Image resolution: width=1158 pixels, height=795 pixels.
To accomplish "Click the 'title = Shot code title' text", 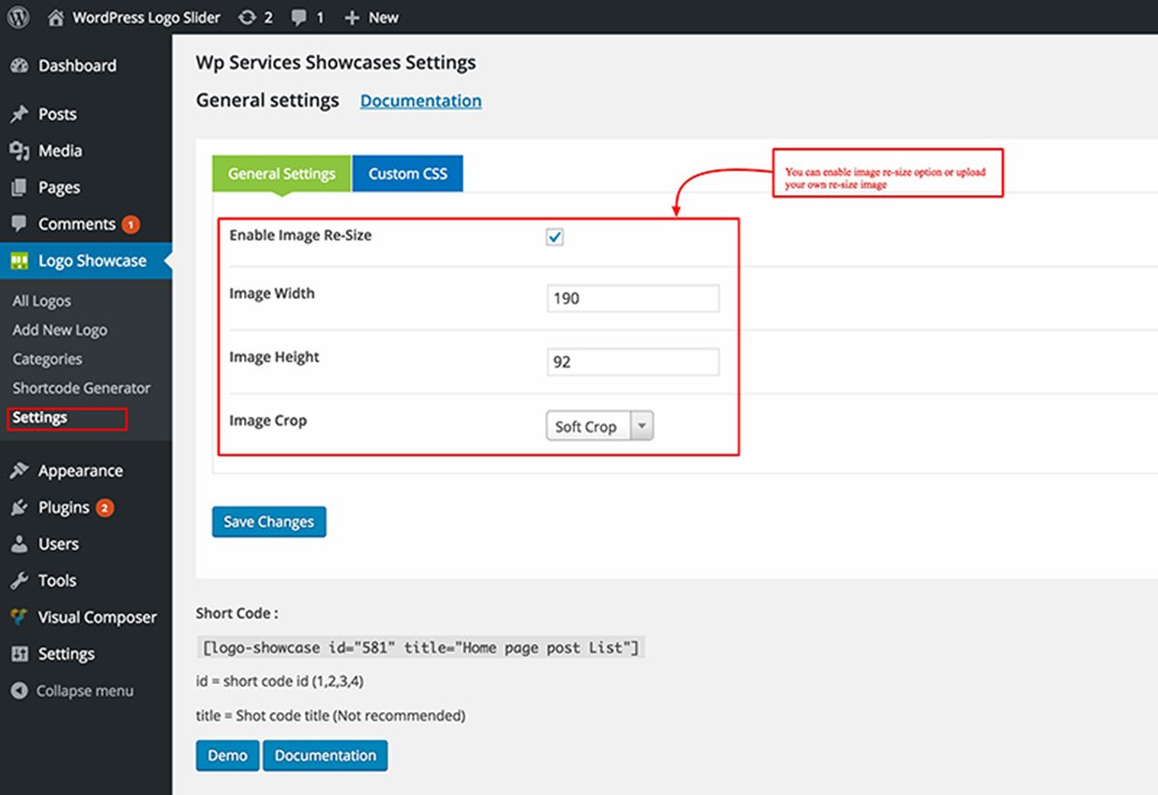I will [x=330, y=716].
